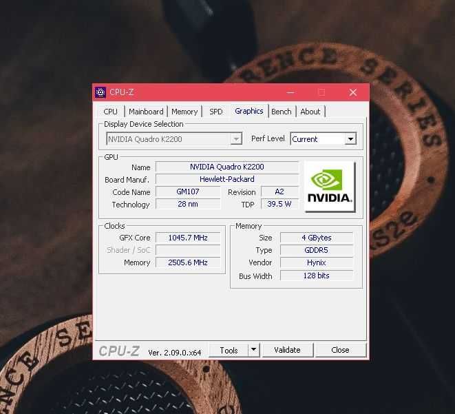Go to the SPD tab
The image size is (455, 414).
216,112
